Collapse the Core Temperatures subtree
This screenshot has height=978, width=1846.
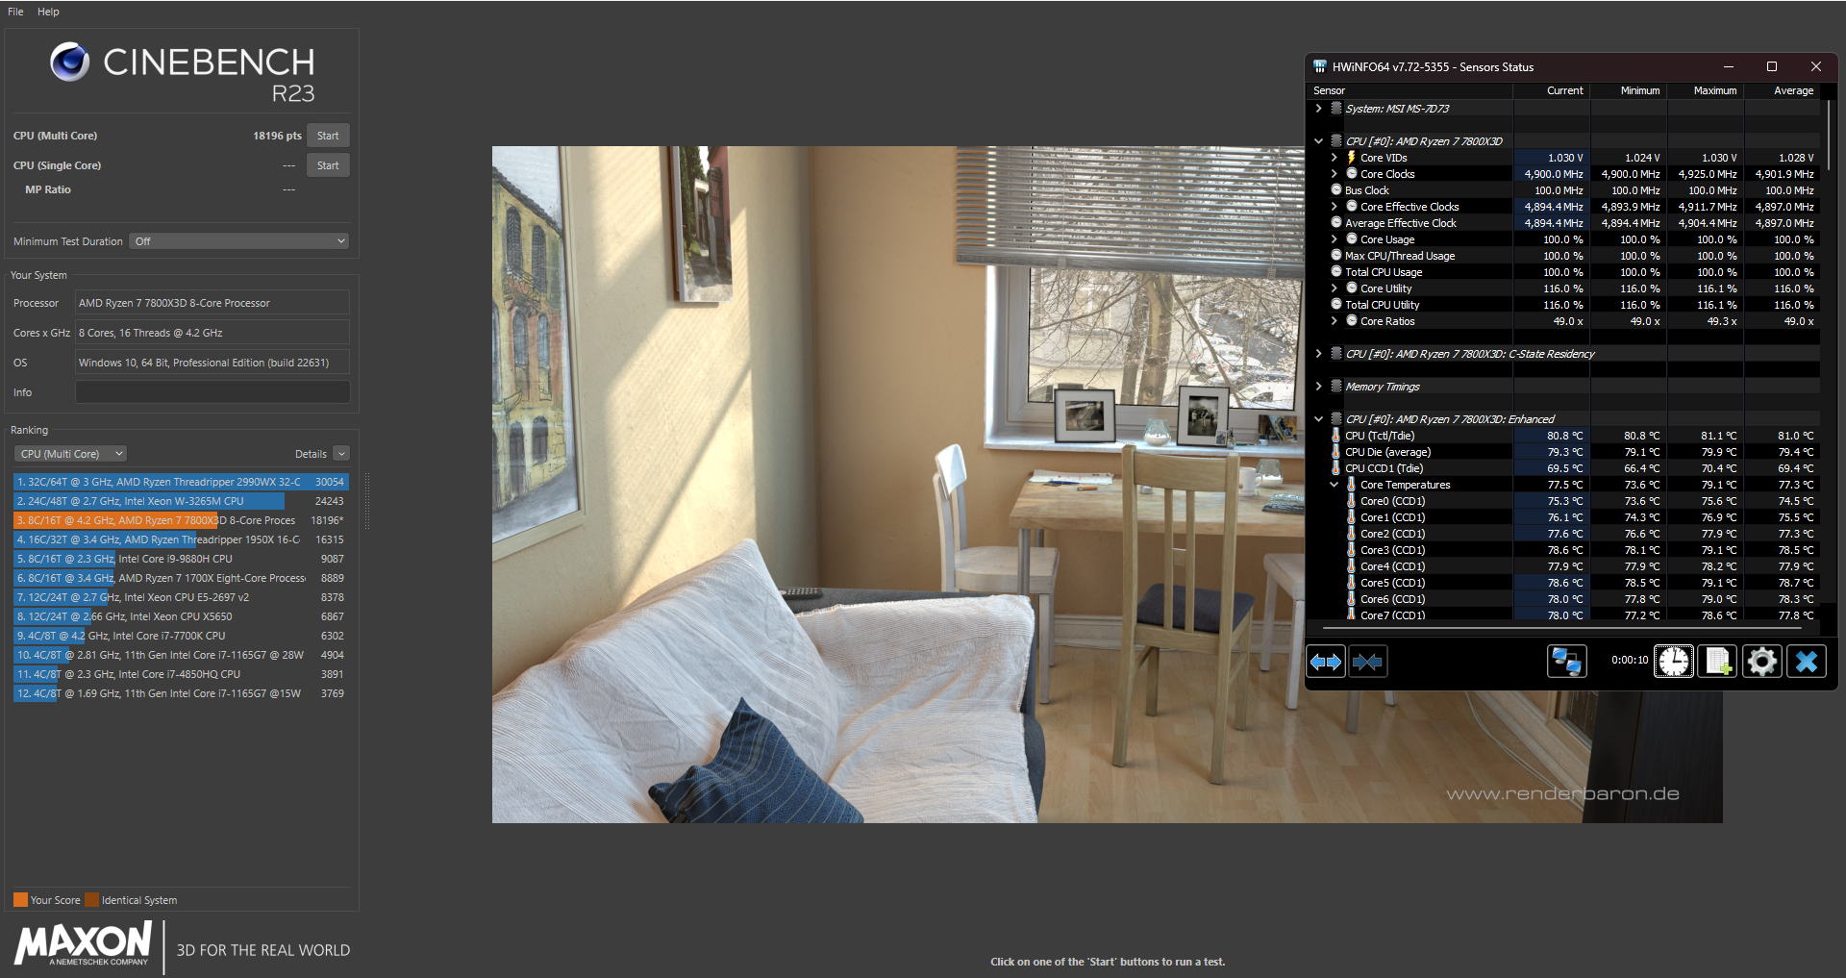(1335, 485)
